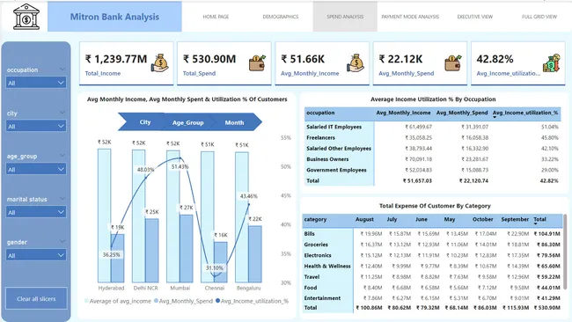Open the city slicer dropdown
572x322 pixels.
[36, 126]
